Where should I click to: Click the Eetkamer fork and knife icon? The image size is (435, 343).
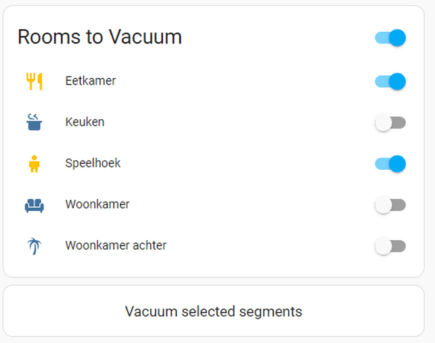point(34,81)
